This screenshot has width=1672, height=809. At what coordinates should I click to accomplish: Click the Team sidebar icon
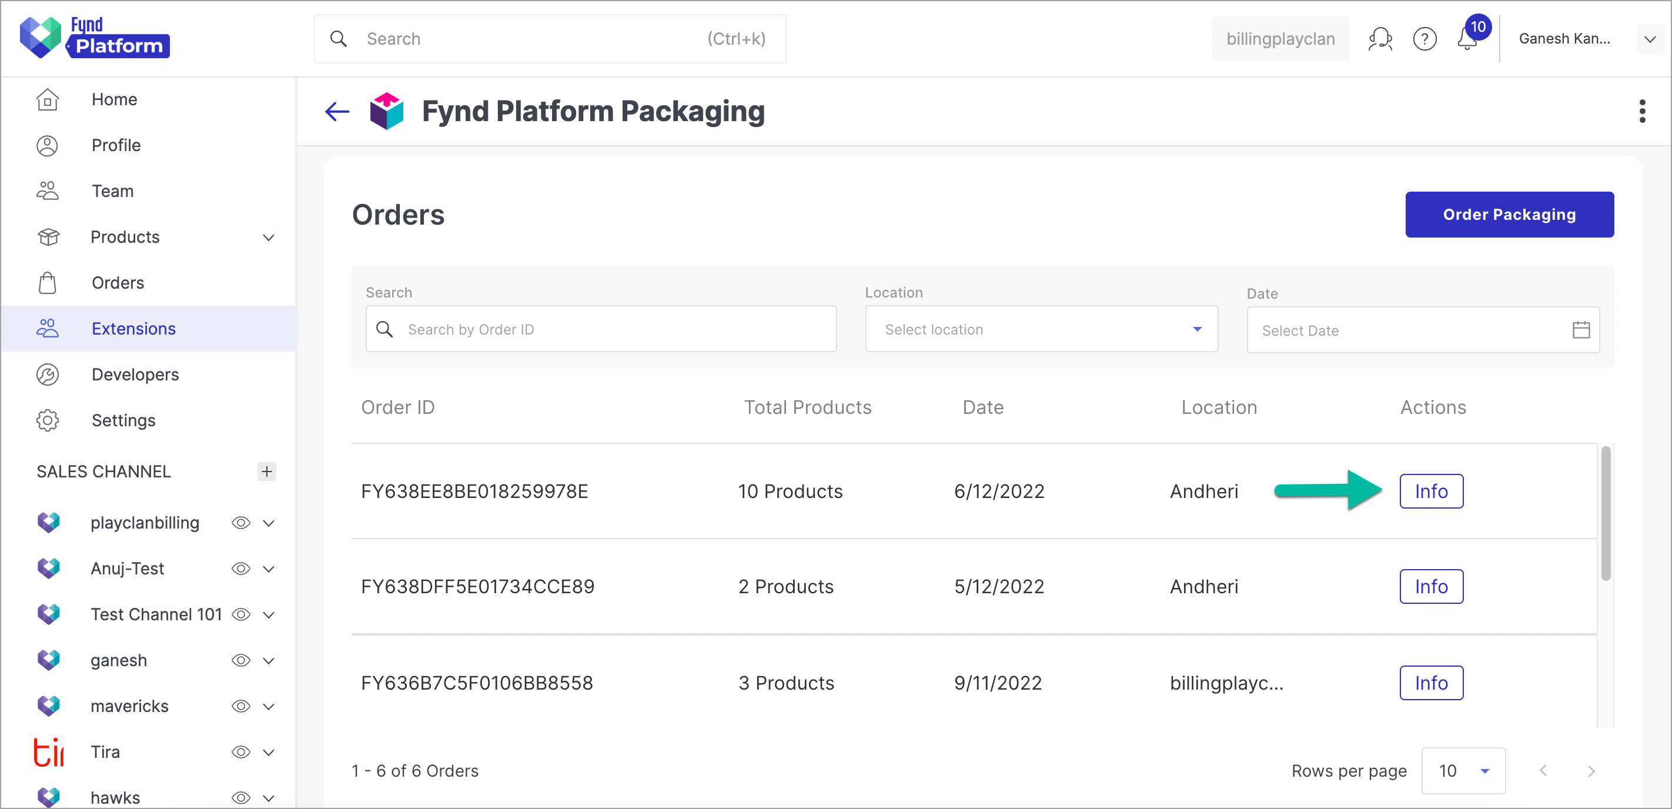tap(48, 191)
